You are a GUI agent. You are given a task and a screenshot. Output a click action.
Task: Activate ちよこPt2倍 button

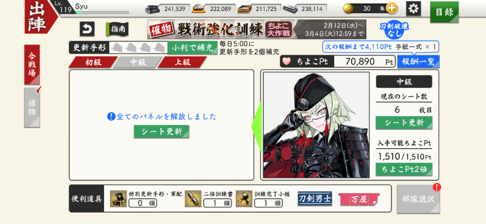404,169
